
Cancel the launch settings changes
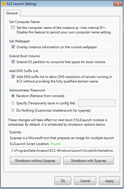[x=85, y=181]
